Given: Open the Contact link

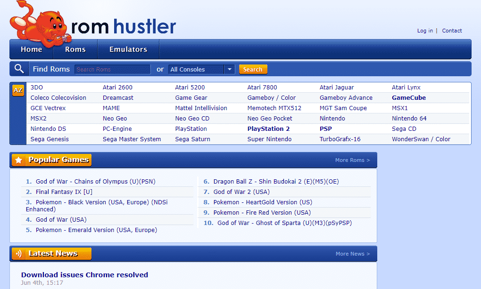Looking at the screenshot, I should [452, 31].
